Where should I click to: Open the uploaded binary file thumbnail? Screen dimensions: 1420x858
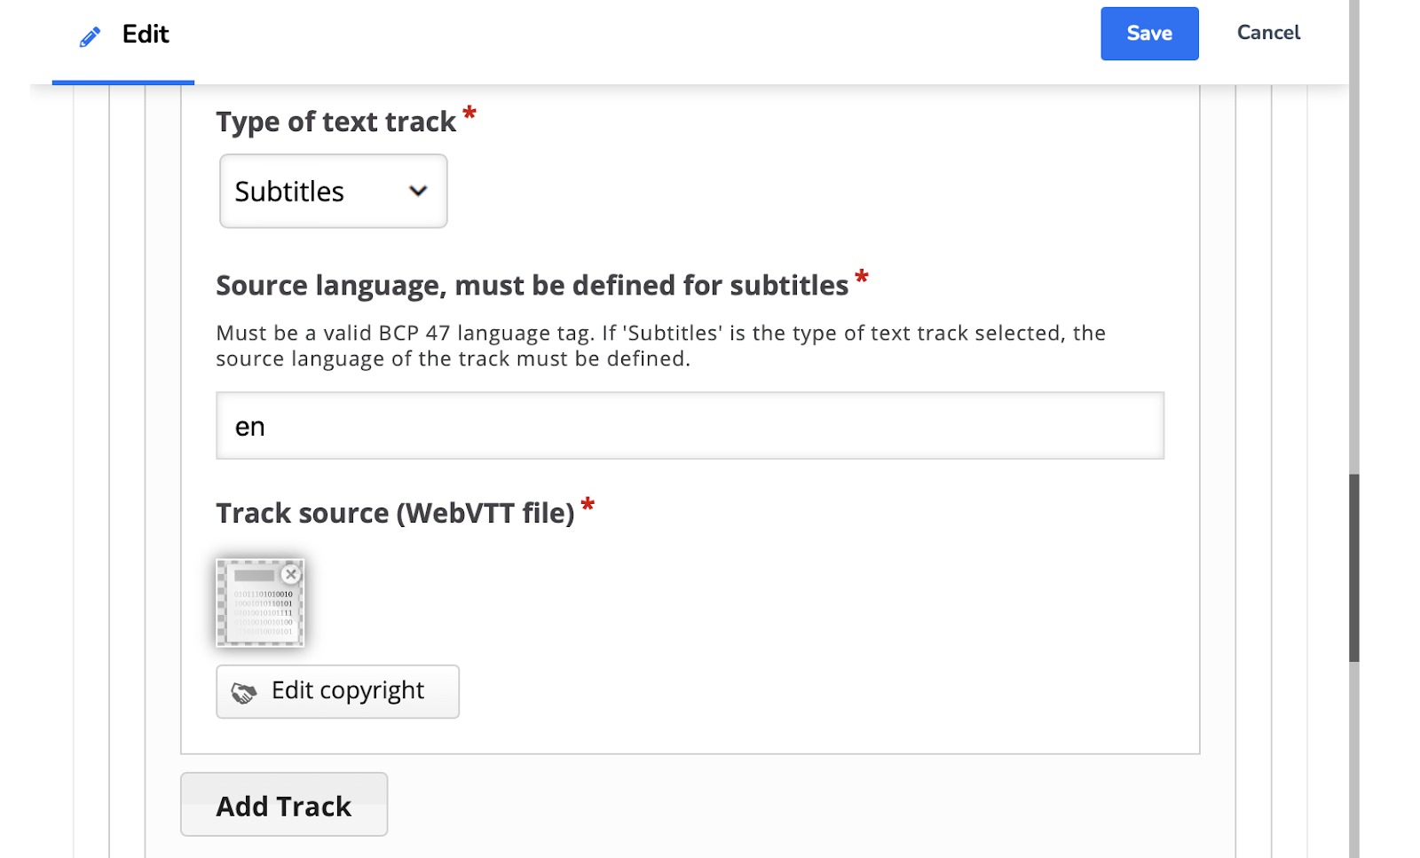[260, 602]
